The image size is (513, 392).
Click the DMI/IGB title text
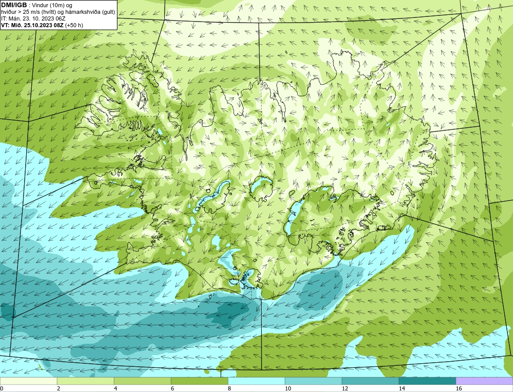[14, 5]
